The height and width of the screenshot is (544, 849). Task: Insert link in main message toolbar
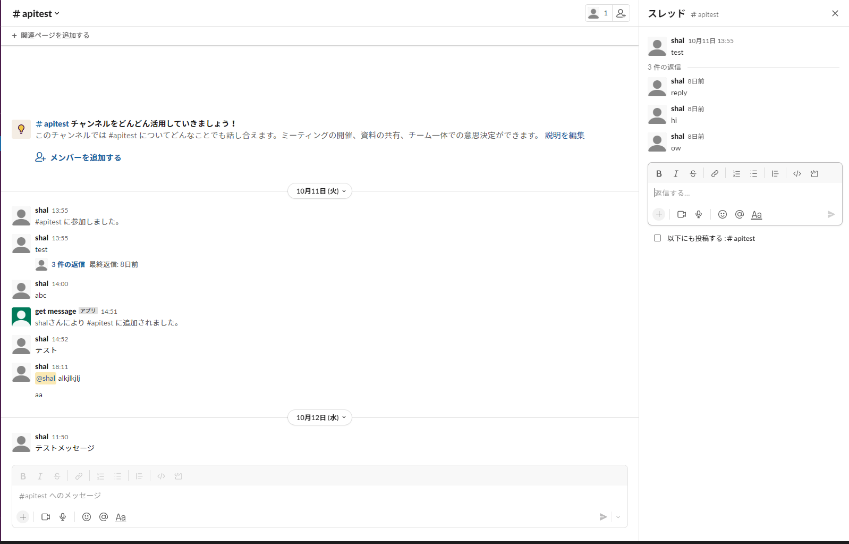point(79,476)
